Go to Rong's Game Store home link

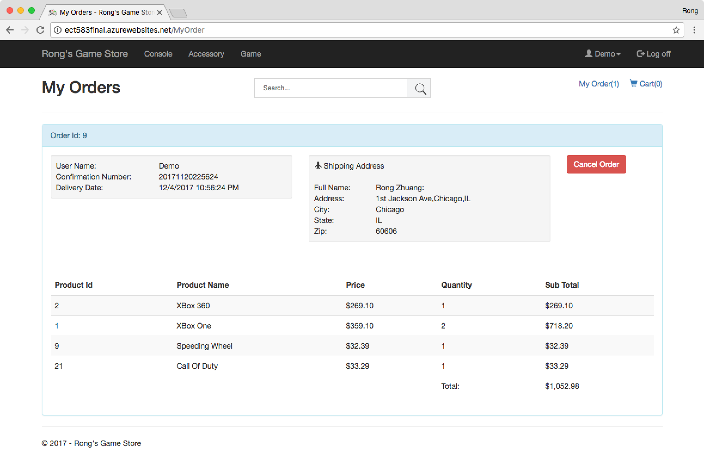85,54
